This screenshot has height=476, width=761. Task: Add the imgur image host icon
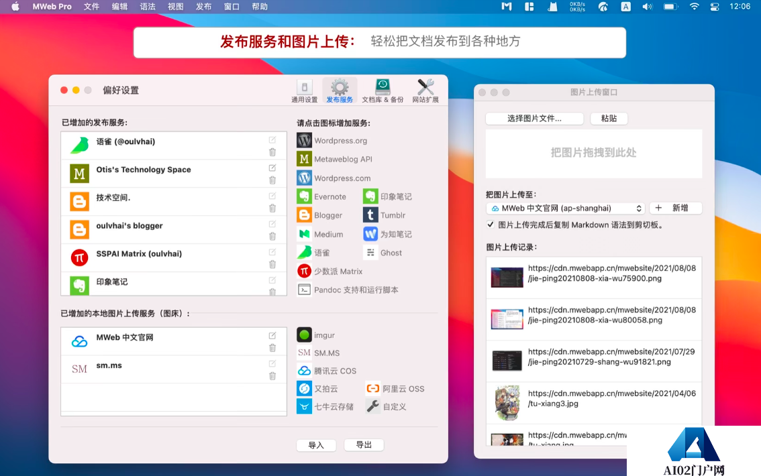point(304,335)
